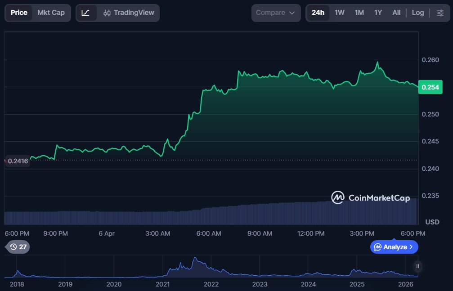This screenshot has height=291, width=453.
Task: Click the green 0.254 current price tag
Action: (431, 87)
